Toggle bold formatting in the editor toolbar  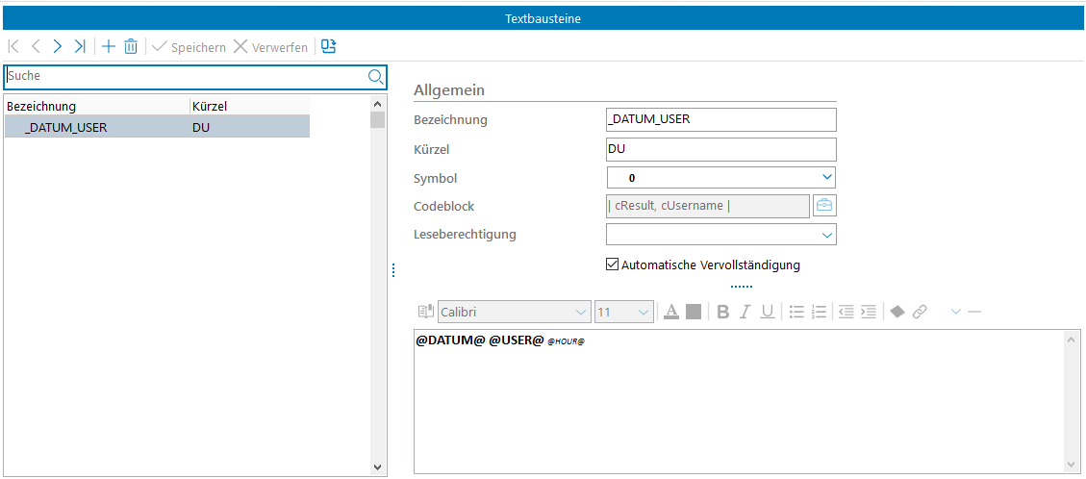[x=722, y=312]
